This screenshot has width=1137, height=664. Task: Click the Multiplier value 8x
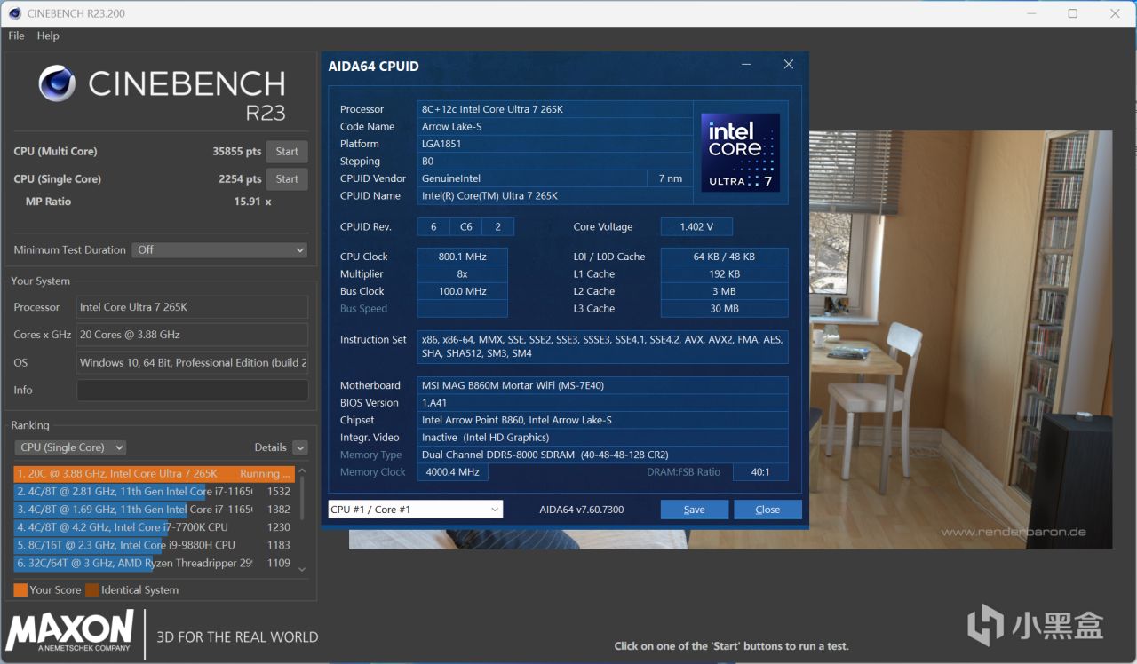462,274
